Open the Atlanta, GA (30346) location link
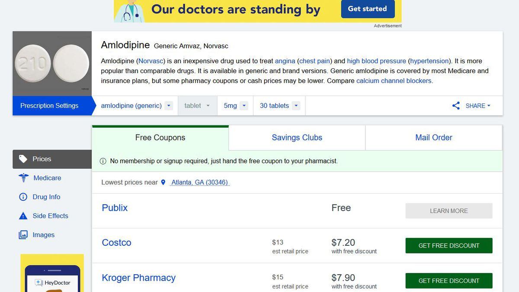The image size is (519, 292). tap(200, 183)
